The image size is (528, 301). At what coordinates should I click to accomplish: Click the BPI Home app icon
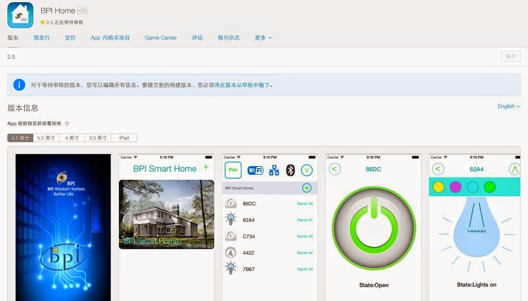[x=20, y=15]
